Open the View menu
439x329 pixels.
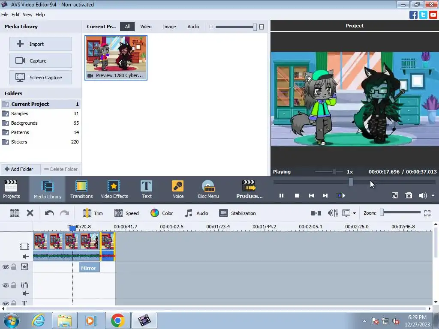click(x=27, y=15)
